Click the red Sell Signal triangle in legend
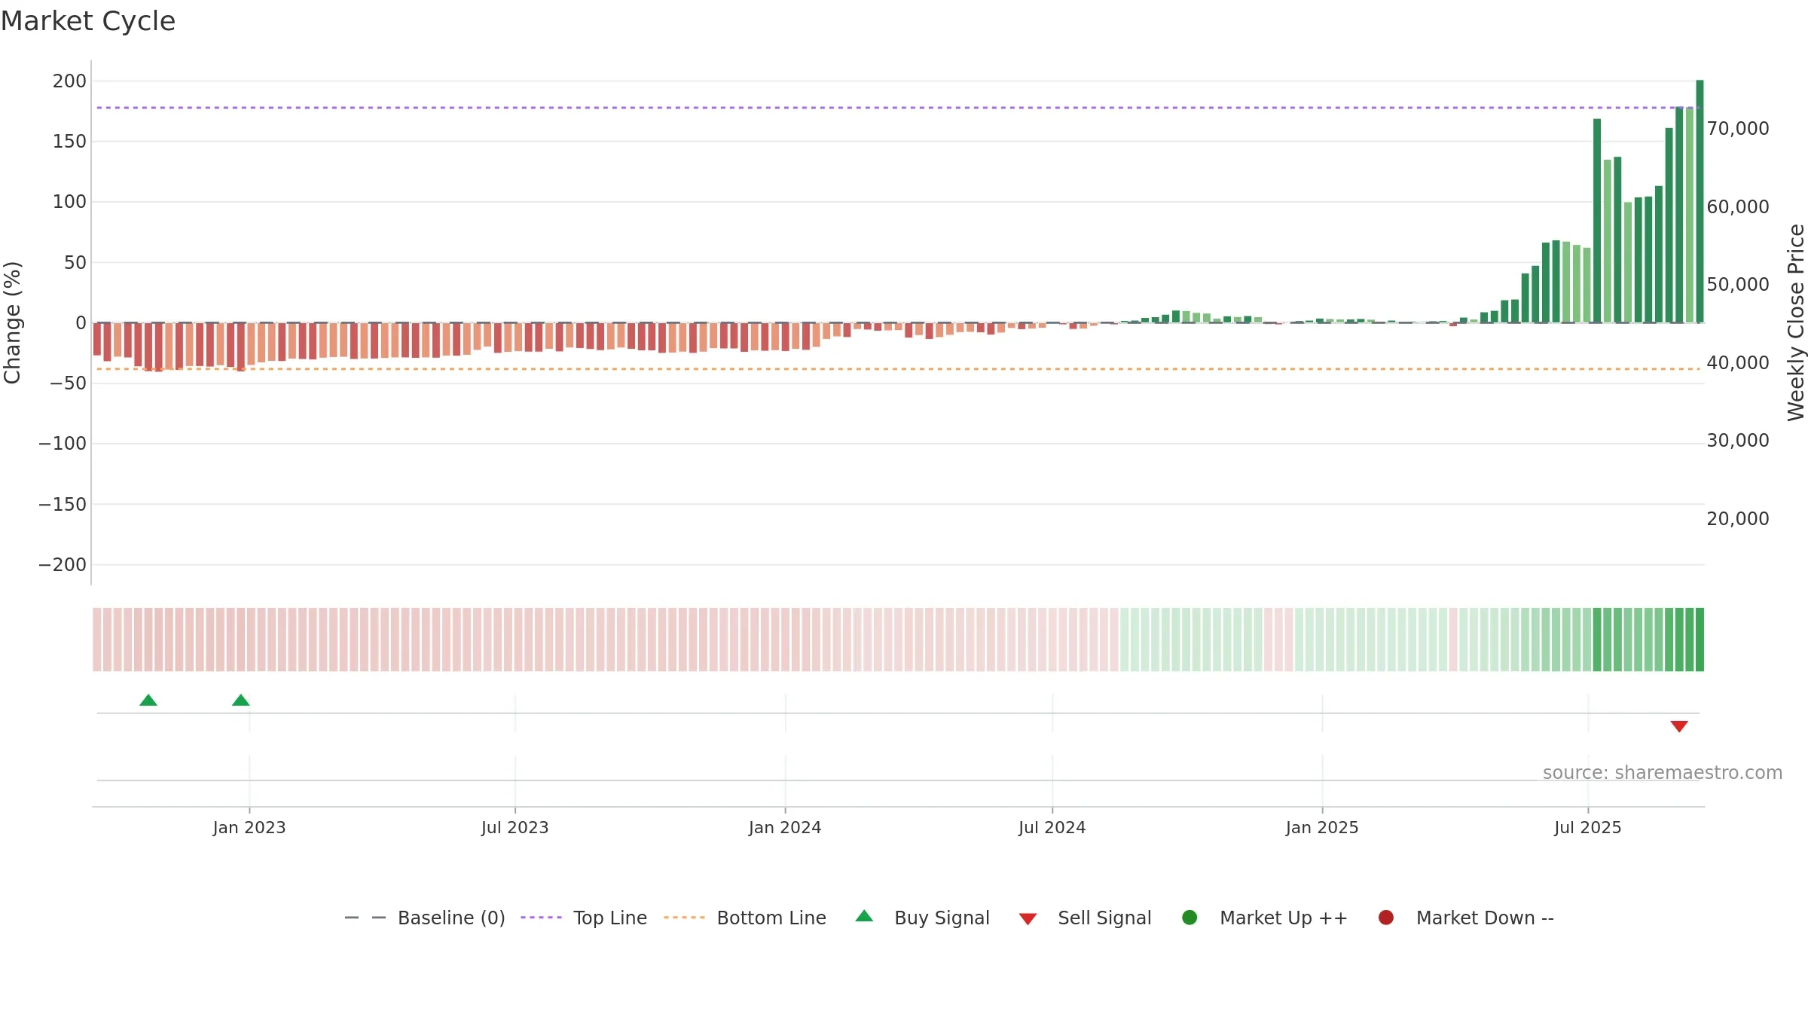The height and width of the screenshot is (1017, 1808). pos(1028,919)
